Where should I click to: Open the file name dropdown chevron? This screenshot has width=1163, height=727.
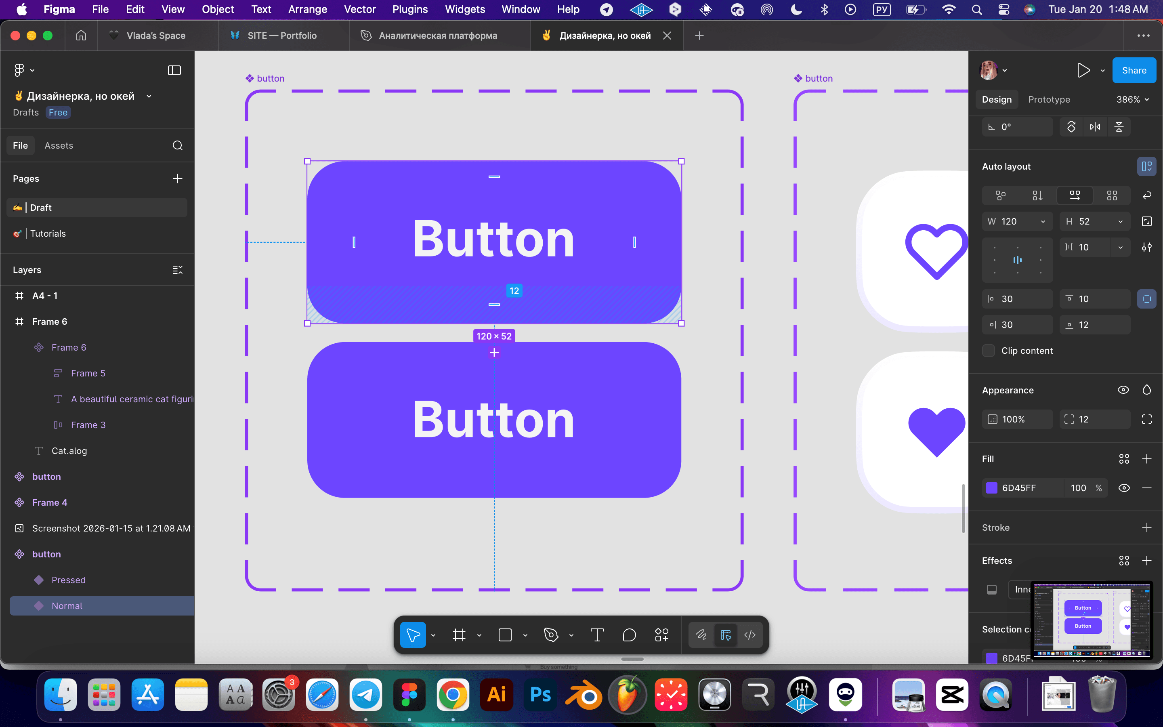tap(149, 96)
